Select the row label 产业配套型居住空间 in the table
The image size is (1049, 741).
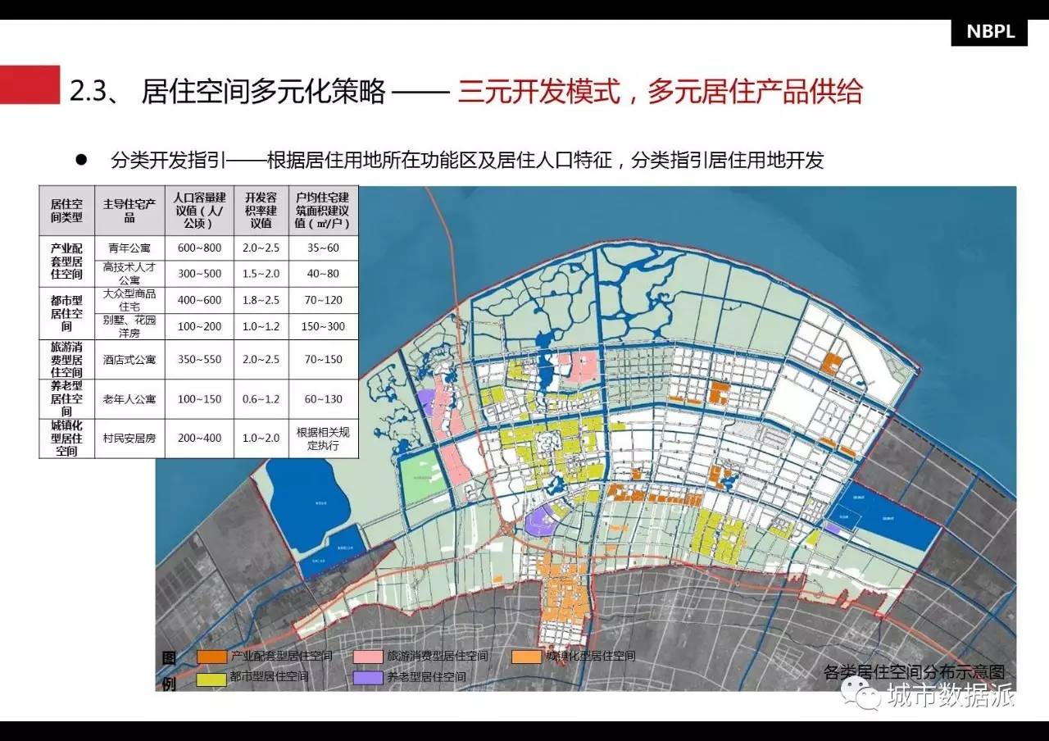pos(66,261)
